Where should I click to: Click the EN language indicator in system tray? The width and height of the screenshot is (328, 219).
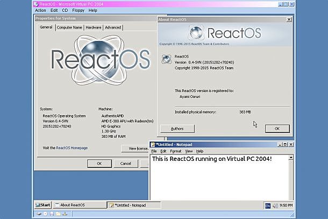(x=268, y=206)
